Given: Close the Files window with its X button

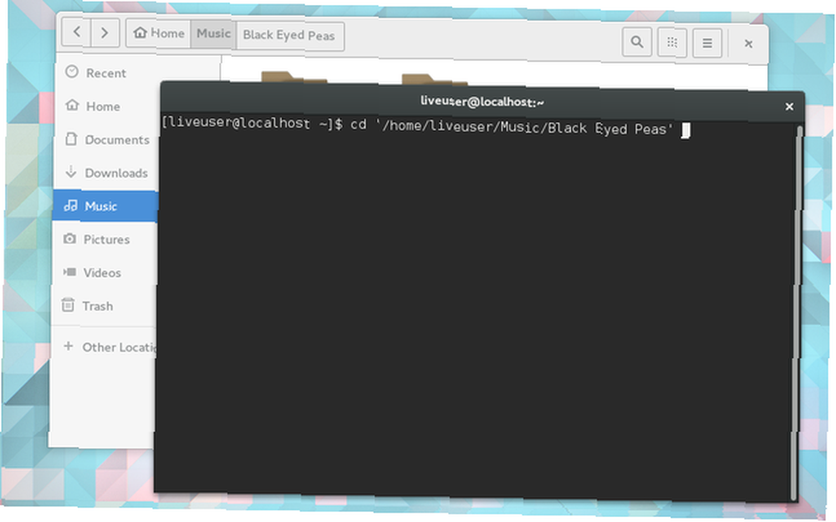Looking at the screenshot, I should point(748,43).
